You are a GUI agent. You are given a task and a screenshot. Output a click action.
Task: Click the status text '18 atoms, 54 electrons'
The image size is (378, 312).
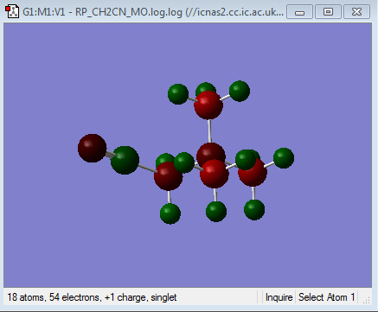[54, 297]
